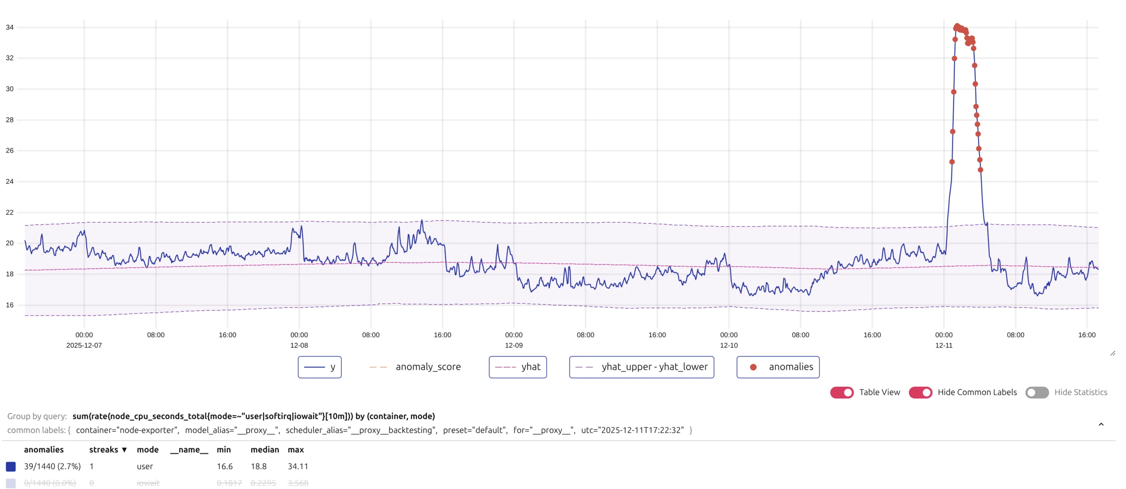Toggle the anomalies legend entry
Screen dimensions: 1126x489
778,367
